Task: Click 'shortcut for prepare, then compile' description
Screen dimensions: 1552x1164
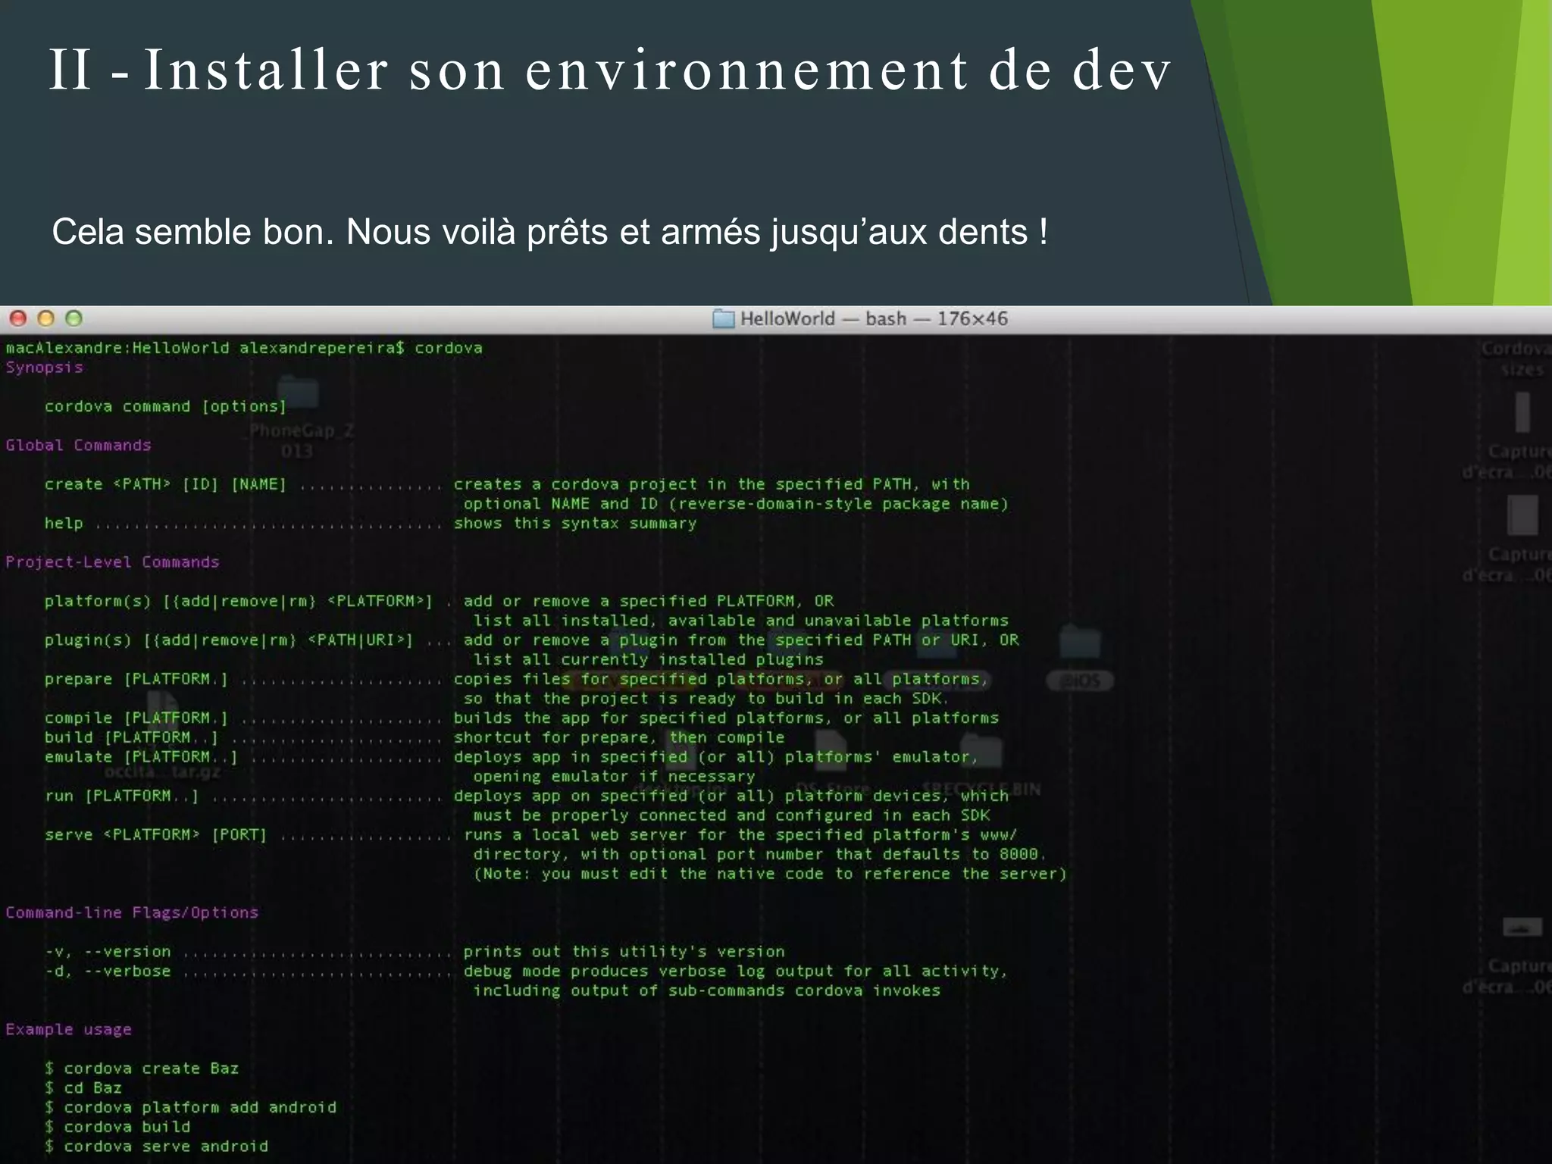Action: pos(619,737)
